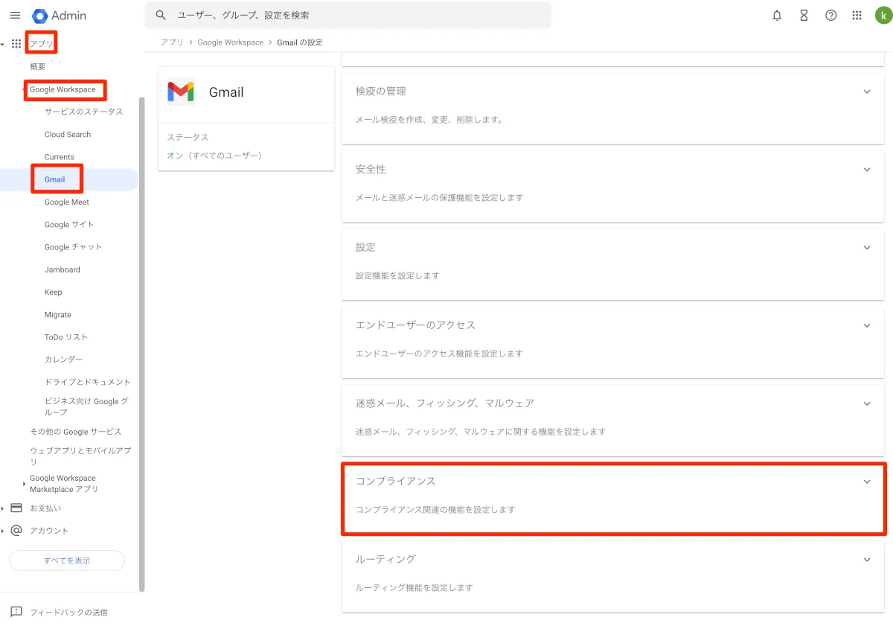The width and height of the screenshot is (893, 623).
Task: Expand the 設定 section chevron
Action: [866, 247]
